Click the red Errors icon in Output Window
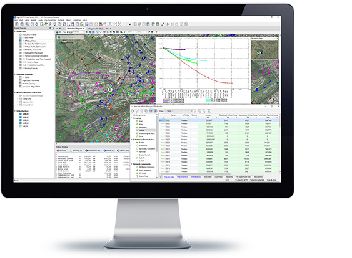 point(58,151)
